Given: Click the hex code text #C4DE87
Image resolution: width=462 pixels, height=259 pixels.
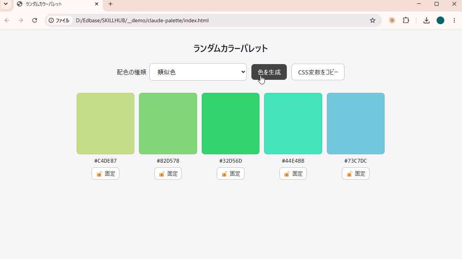Looking at the screenshot, I should tap(105, 161).
